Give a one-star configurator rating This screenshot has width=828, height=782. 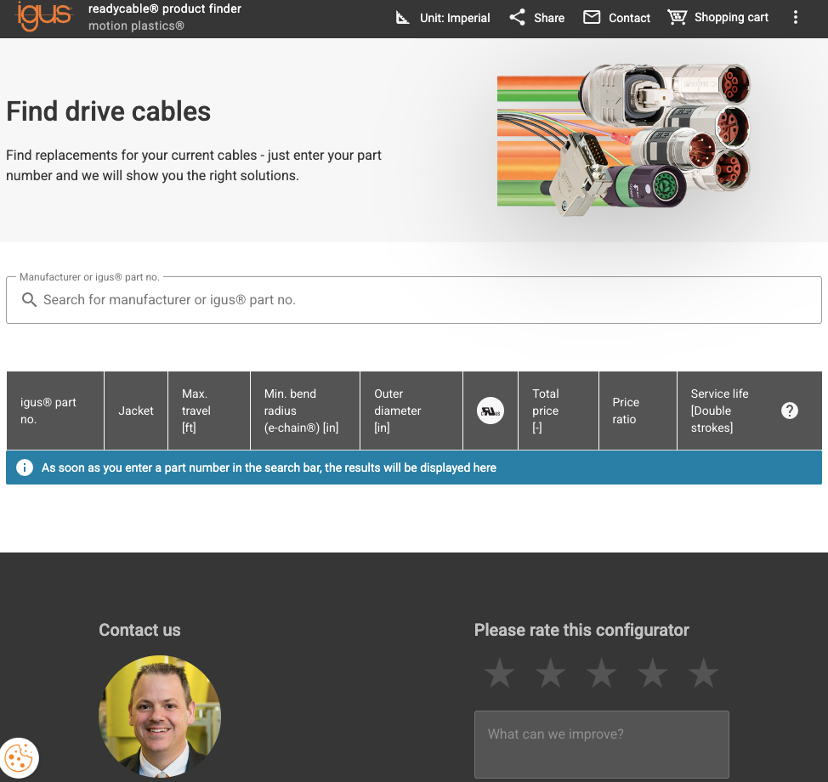click(499, 672)
